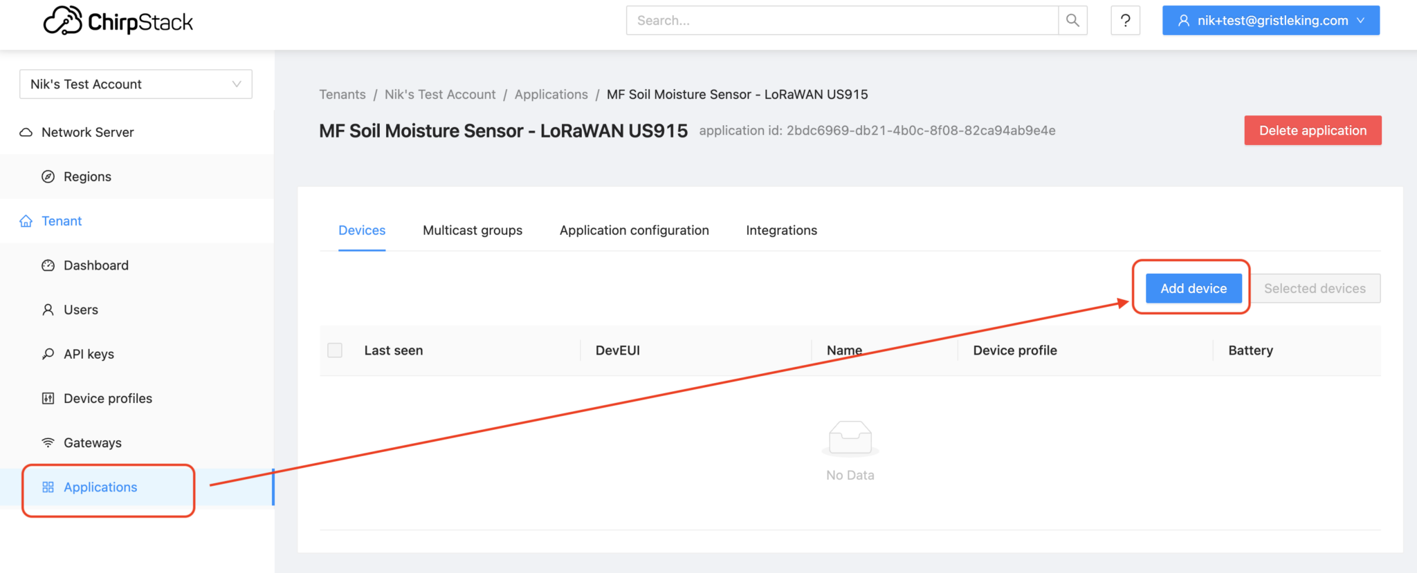Click the ChirpStack cloud logo
The image size is (1417, 573).
63,21
